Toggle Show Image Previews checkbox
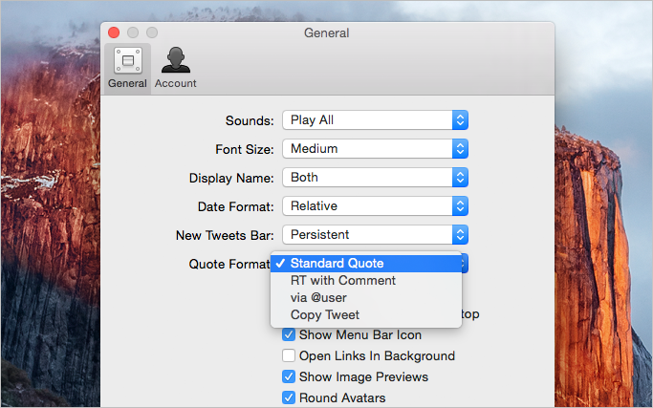This screenshot has height=408, width=653. 289,376
